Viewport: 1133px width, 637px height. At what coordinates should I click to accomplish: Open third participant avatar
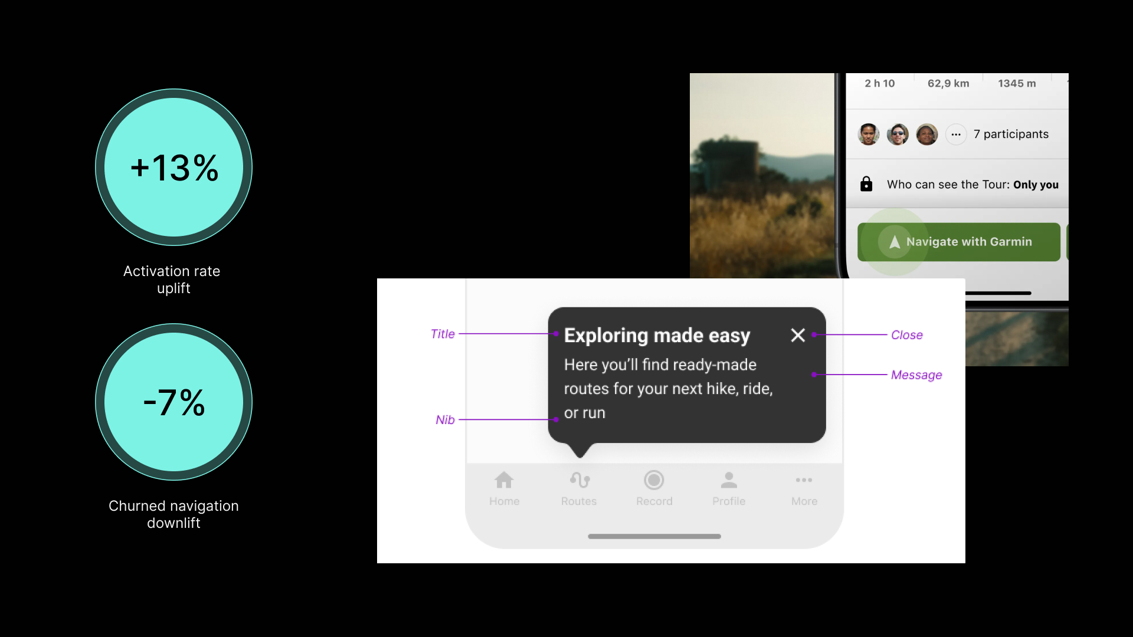[x=926, y=134]
